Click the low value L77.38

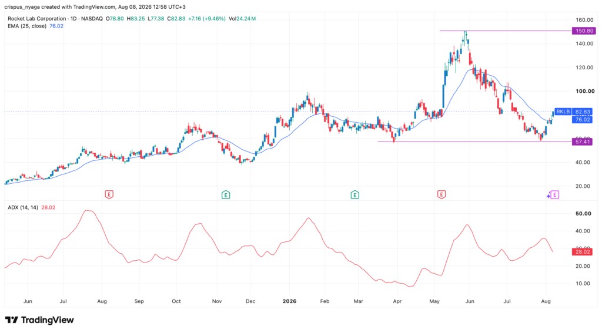point(156,18)
